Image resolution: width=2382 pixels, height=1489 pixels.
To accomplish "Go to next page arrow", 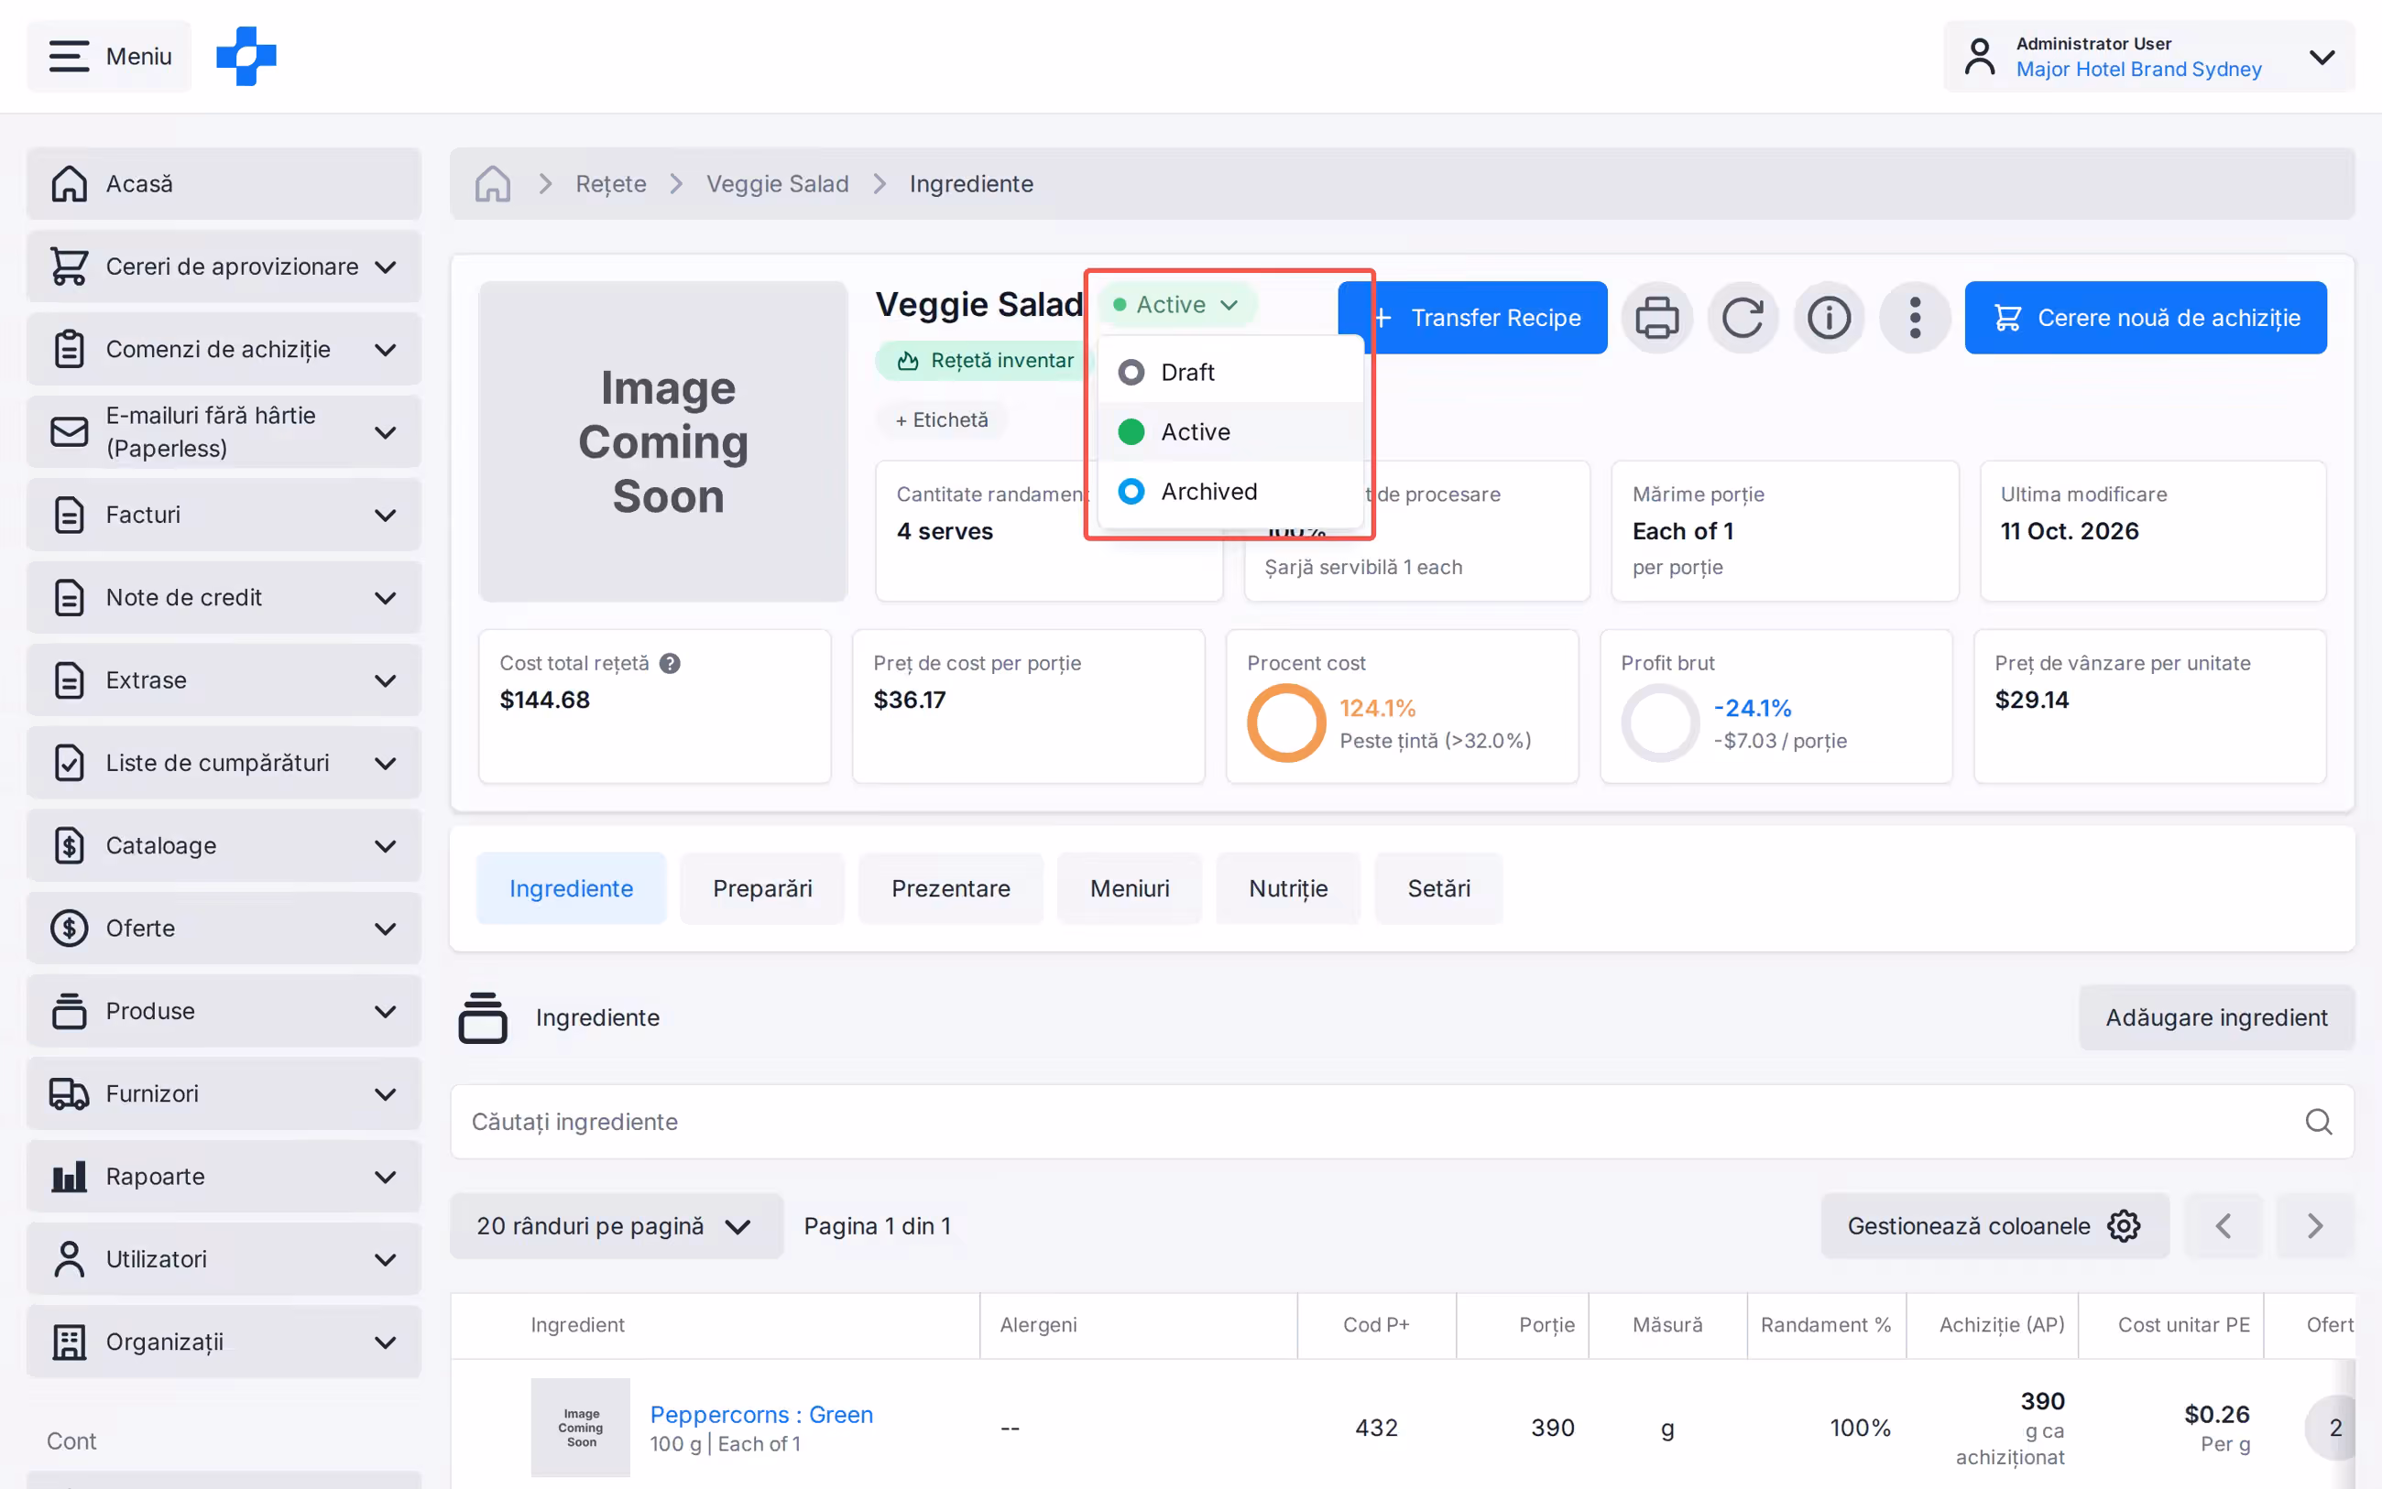I will pos(2315,1226).
